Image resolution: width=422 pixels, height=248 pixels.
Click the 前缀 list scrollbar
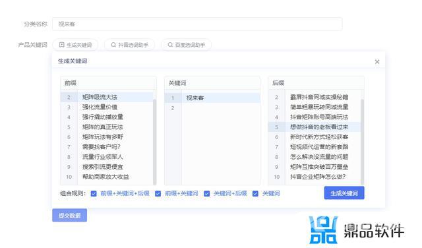click(x=154, y=142)
